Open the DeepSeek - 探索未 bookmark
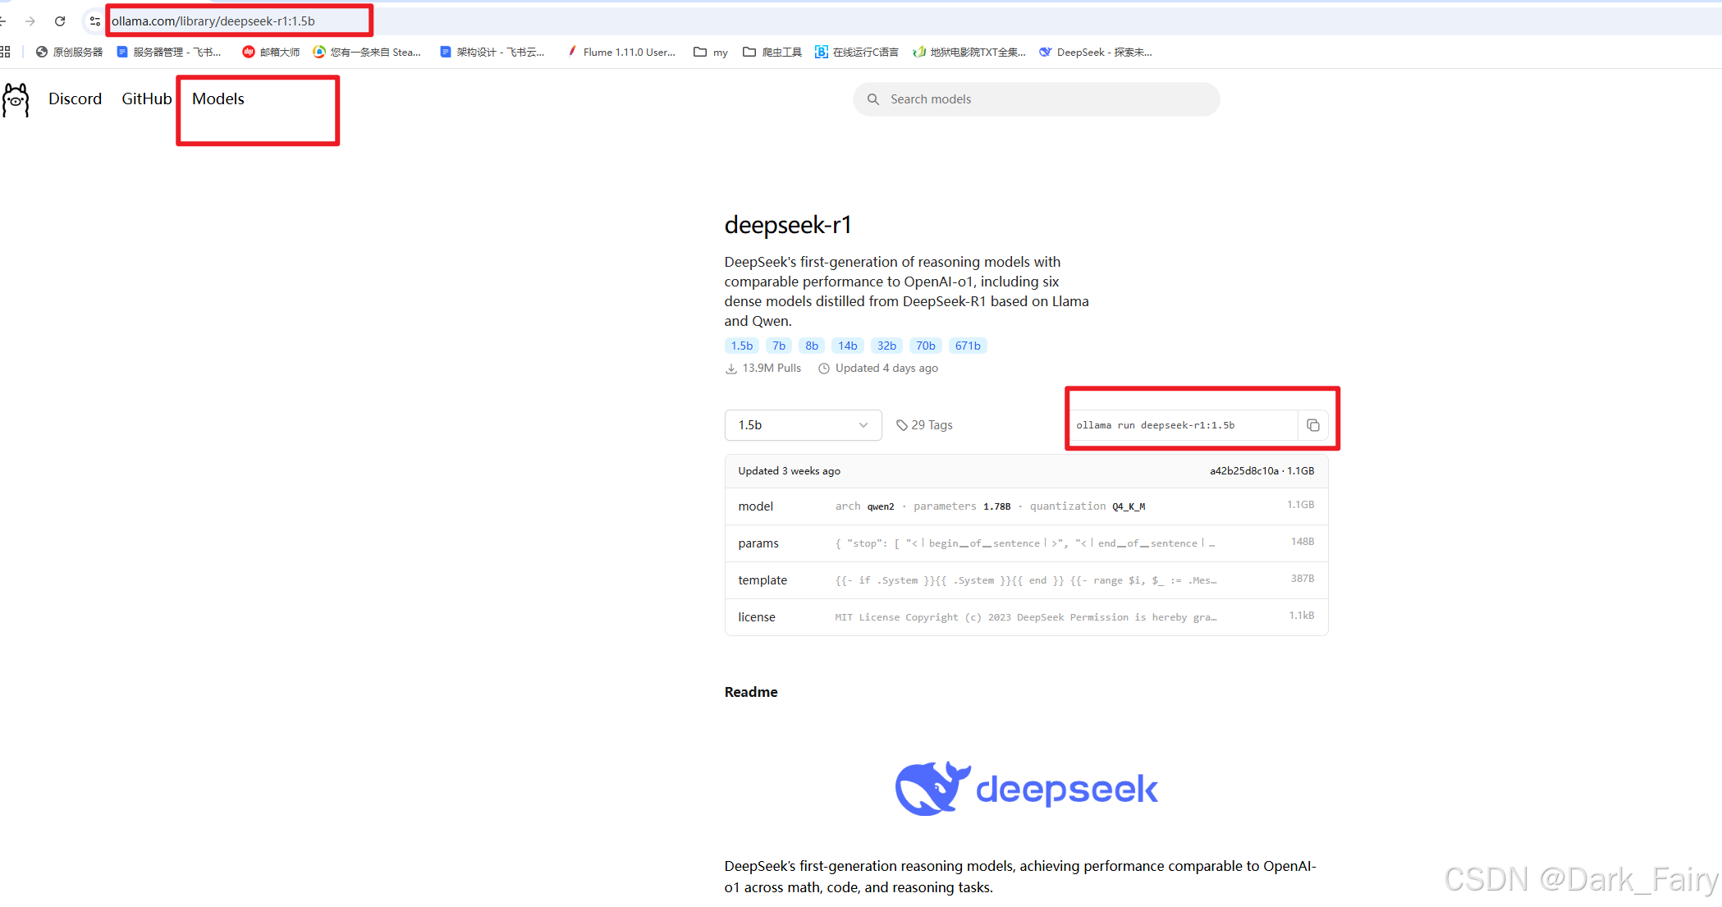This screenshot has height=907, width=1722. tap(1096, 52)
